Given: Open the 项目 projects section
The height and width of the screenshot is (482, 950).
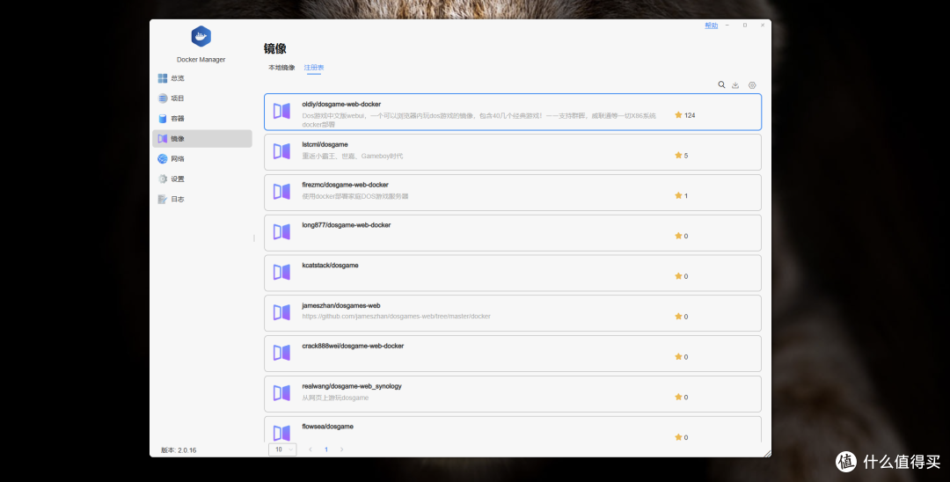Looking at the screenshot, I should click(201, 99).
